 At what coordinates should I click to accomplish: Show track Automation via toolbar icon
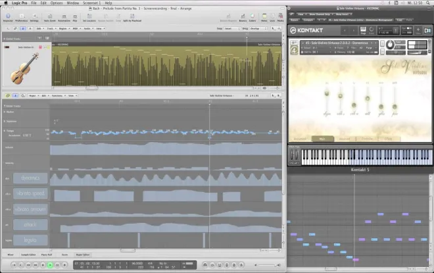[x=64, y=16]
